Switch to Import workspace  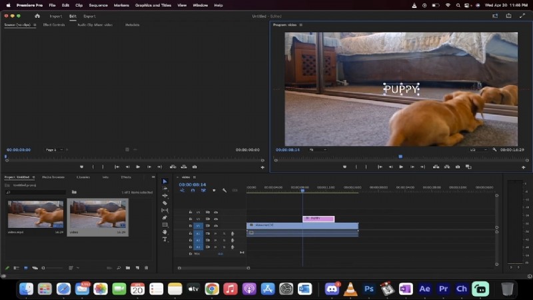click(56, 16)
